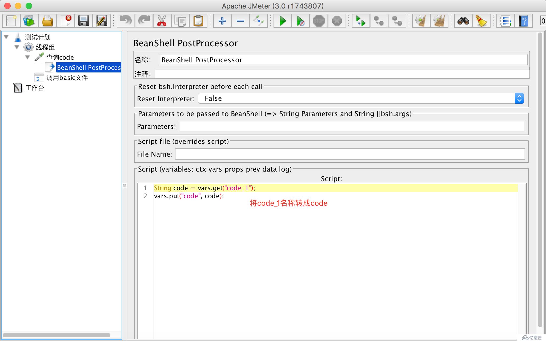Cut selected element with scissors icon
546x341 pixels.
pyautogui.click(x=162, y=21)
